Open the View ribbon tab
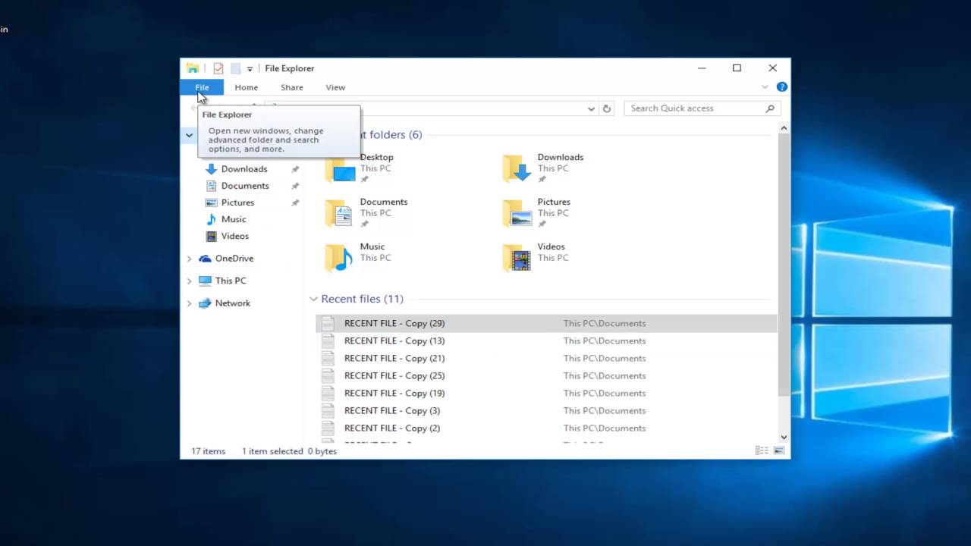The height and width of the screenshot is (546, 971). coord(335,87)
